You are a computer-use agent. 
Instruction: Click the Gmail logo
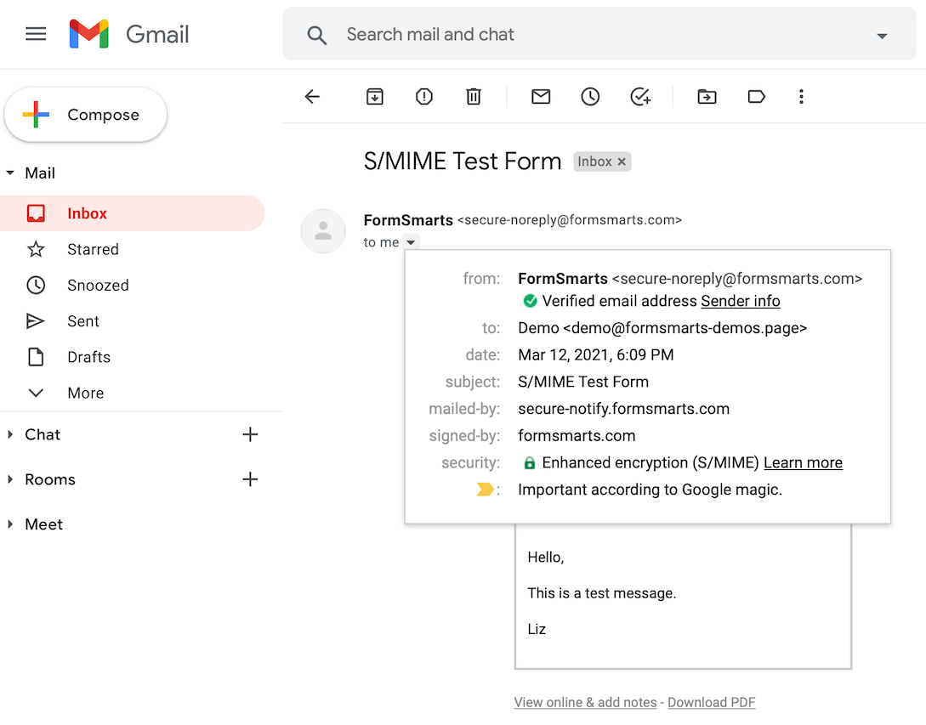click(128, 34)
